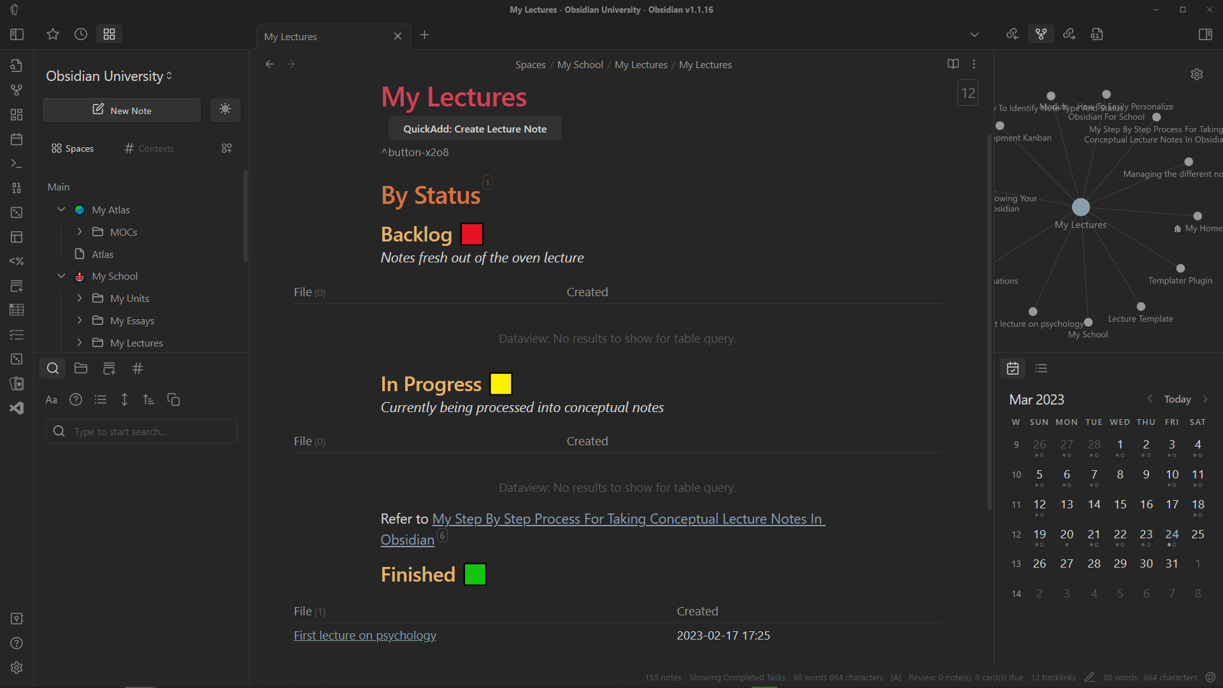
Task: Open the help icon in left ribbon
Action: click(x=17, y=643)
